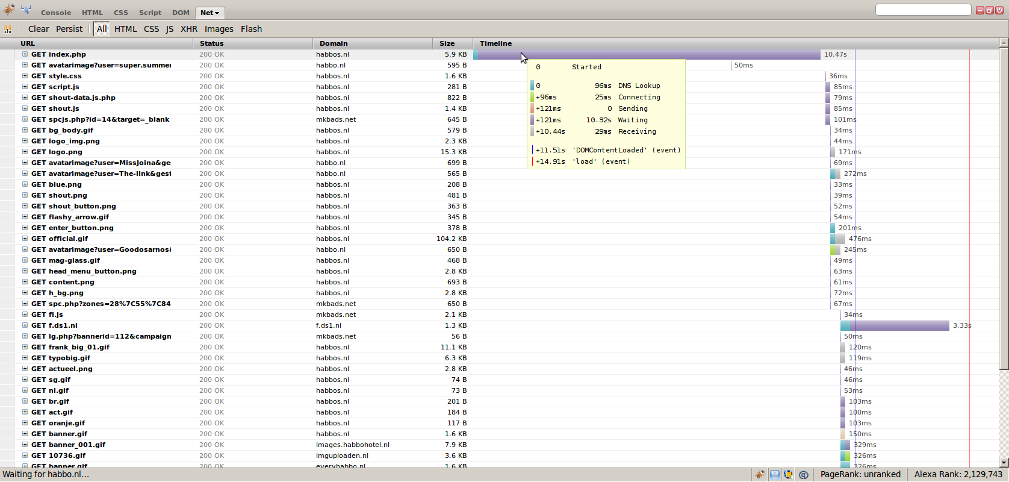Toggle the Persist option
The width and height of the screenshot is (1009, 482).
pyautogui.click(x=69, y=29)
